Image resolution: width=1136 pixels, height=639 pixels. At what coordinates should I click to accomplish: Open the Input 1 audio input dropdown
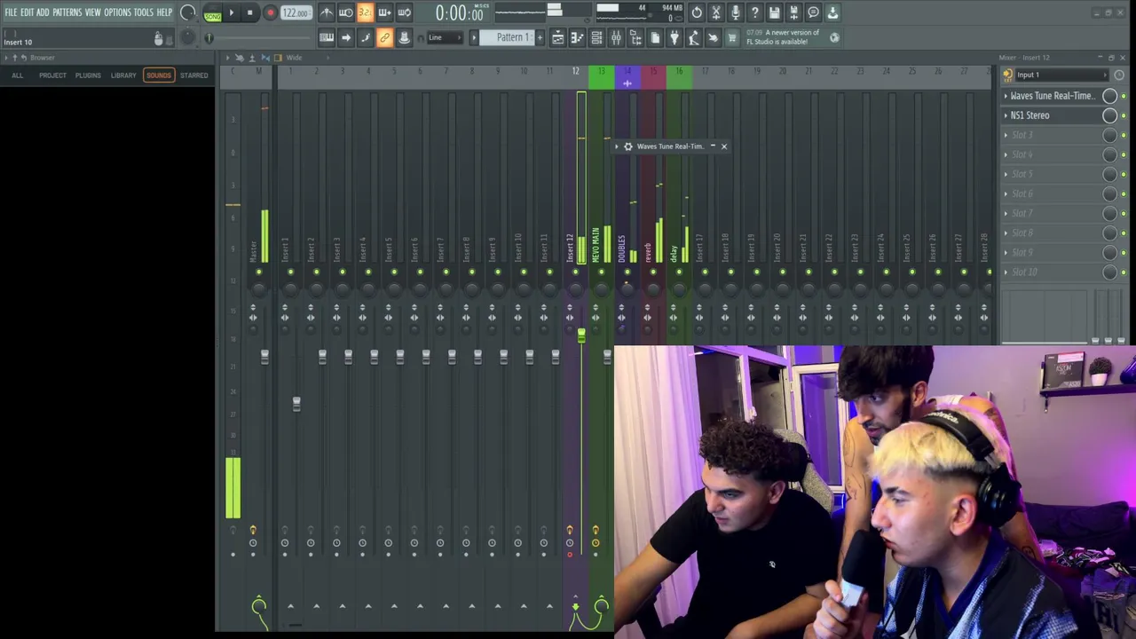pyautogui.click(x=1061, y=75)
